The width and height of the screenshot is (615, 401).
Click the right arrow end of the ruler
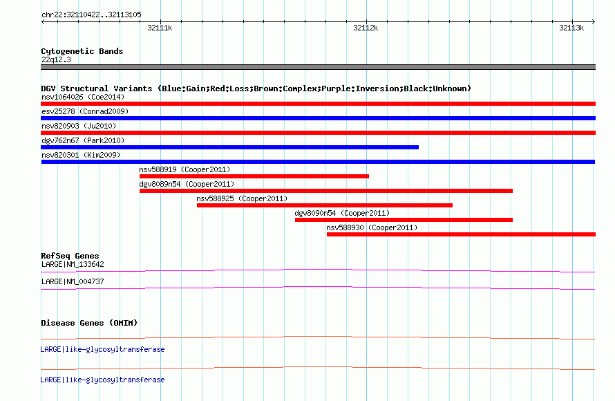(x=594, y=21)
